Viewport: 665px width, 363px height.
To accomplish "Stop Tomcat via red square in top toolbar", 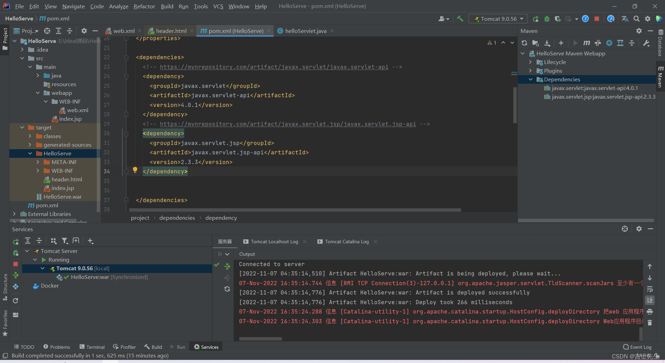I will [x=597, y=19].
